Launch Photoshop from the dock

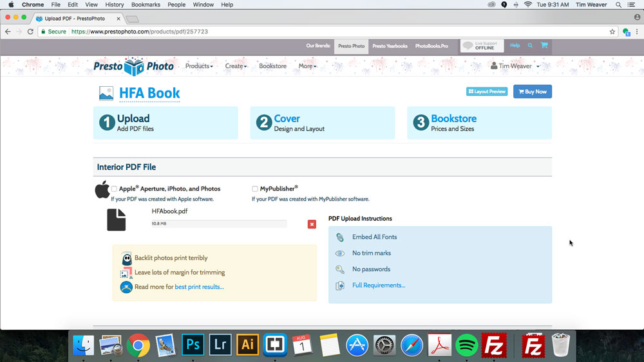tap(193, 345)
